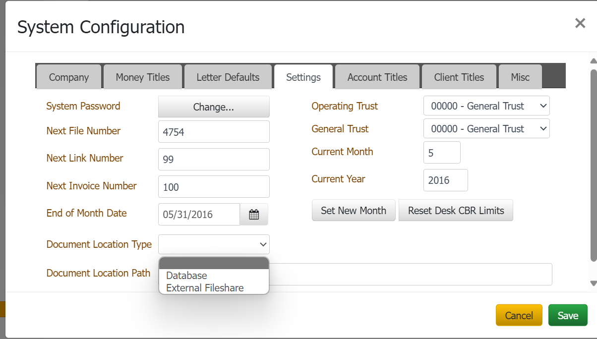
Task: Switch to the Account Titles tab
Action: tap(377, 77)
